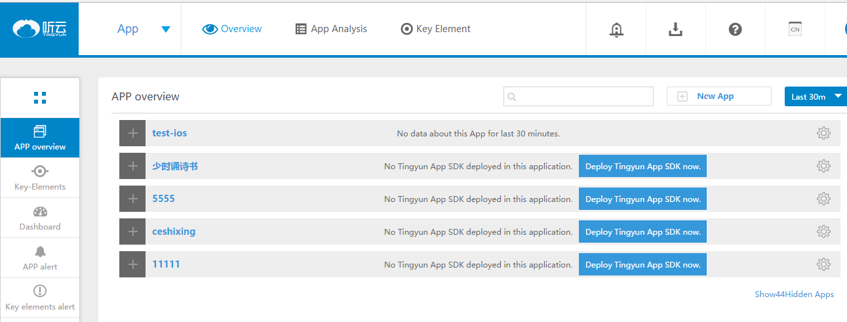Go to the Key Element tab
The image size is (847, 322).
(435, 29)
